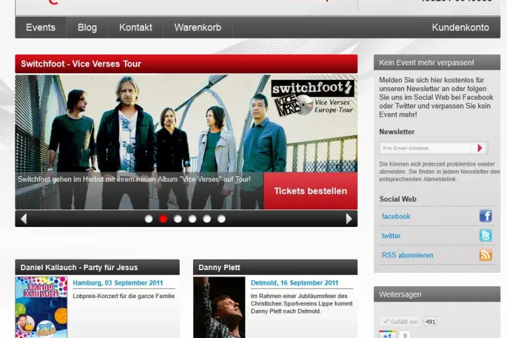
Task: Select the active red slider dot
Action: tap(163, 219)
